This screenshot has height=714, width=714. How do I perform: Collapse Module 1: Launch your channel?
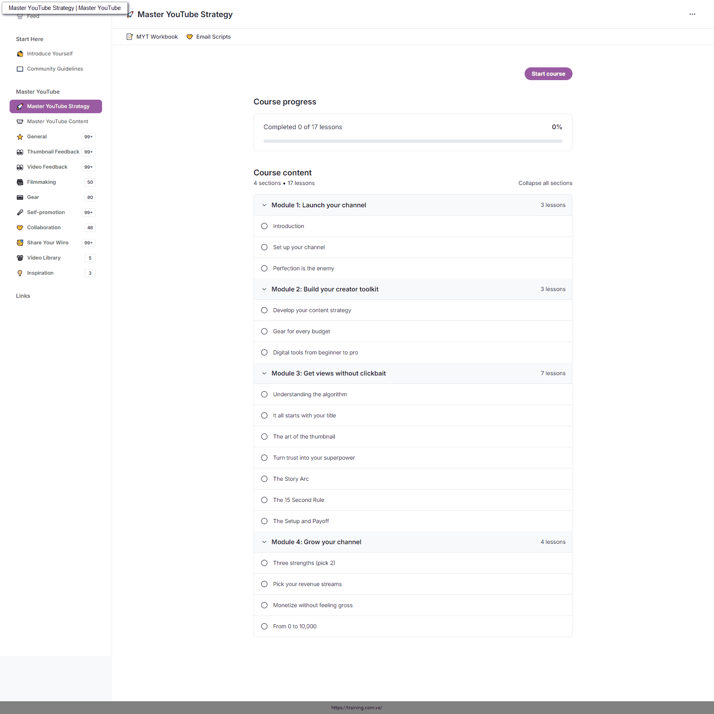pos(264,205)
